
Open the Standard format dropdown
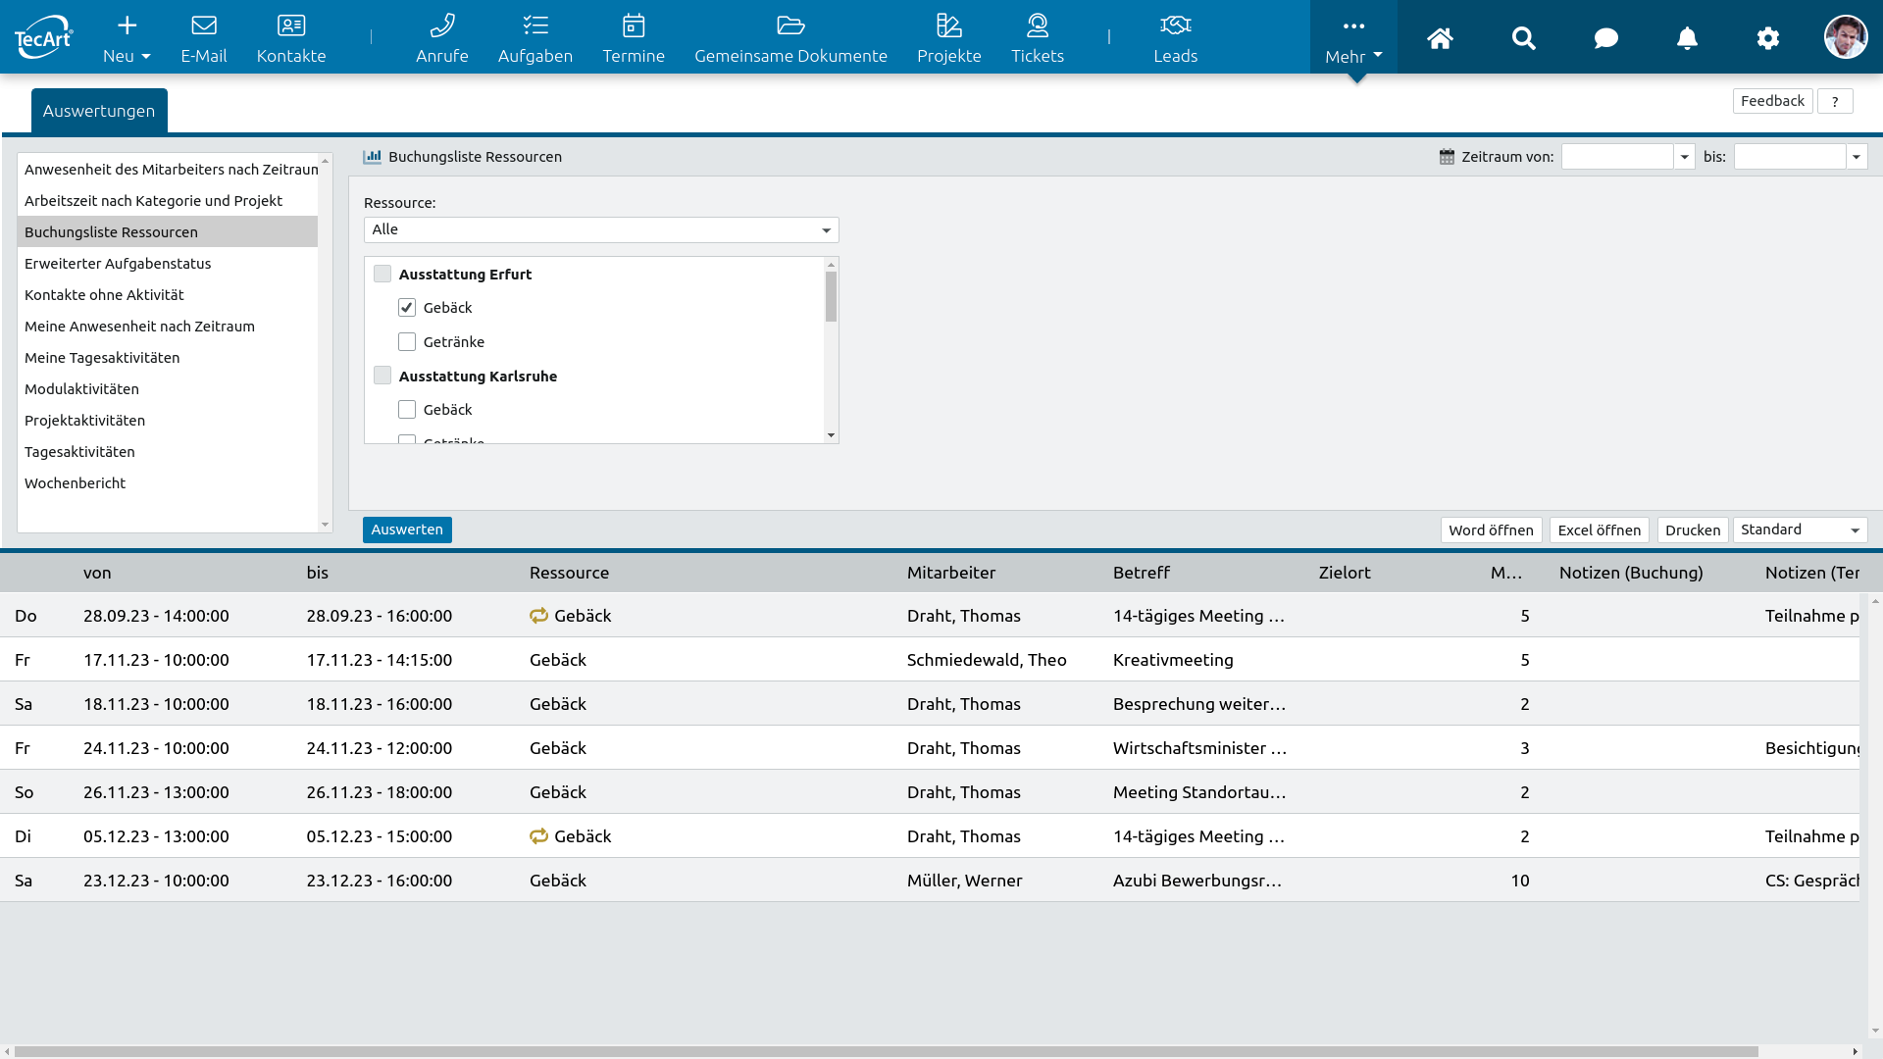pos(1800,529)
